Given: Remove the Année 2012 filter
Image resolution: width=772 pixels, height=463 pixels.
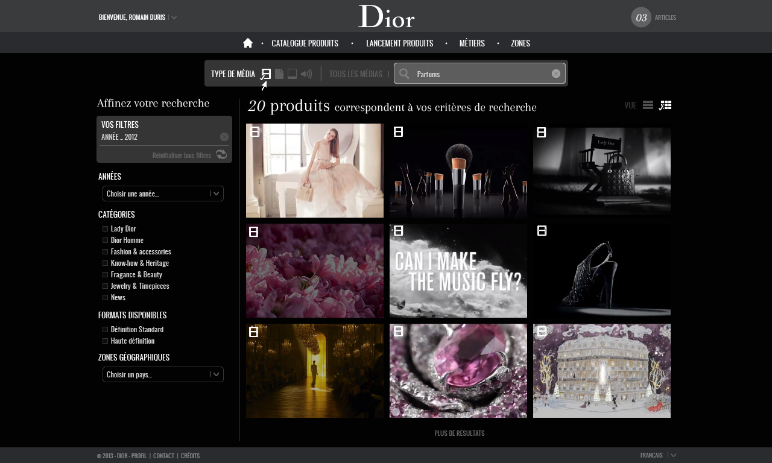Looking at the screenshot, I should tap(224, 137).
